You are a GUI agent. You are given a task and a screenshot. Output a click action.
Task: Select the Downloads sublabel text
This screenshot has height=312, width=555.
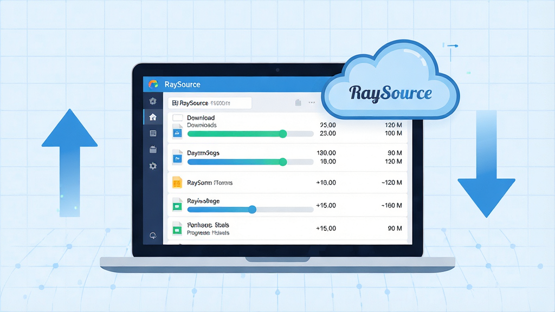pos(202,125)
